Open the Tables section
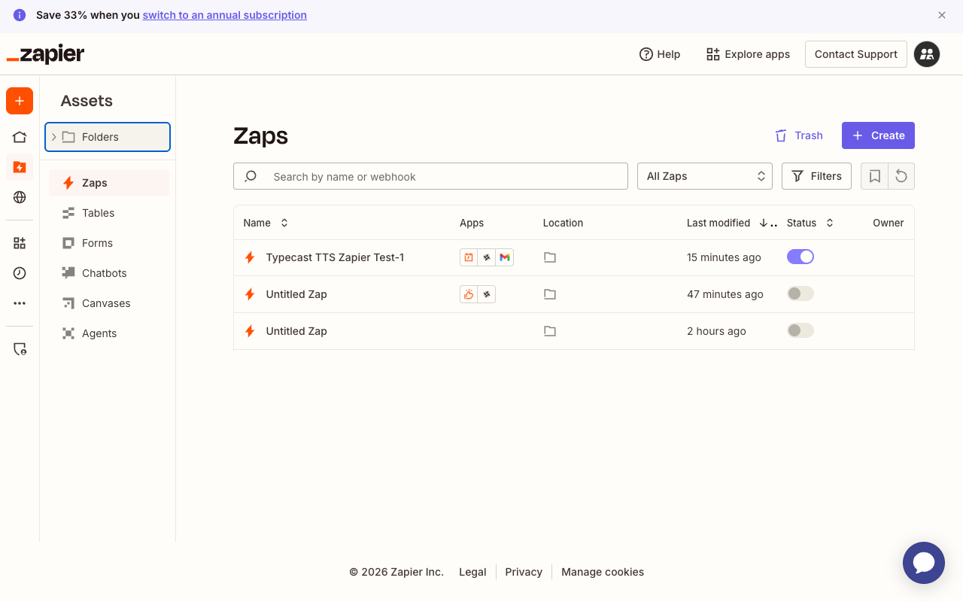963x602 pixels. pos(109,213)
